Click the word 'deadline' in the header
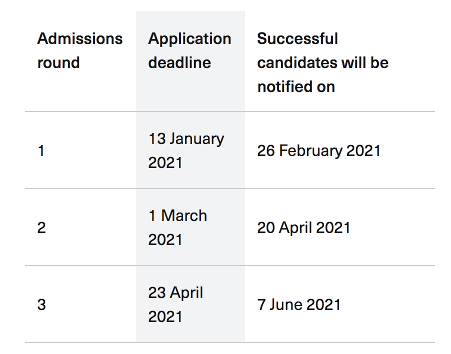Viewport: 451px width, 354px height. coord(179,63)
